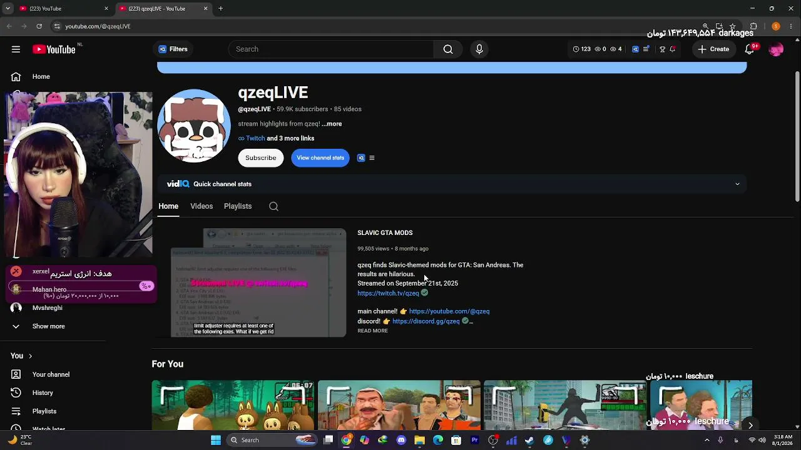Image resolution: width=801 pixels, height=450 pixels.
Task: Open the Chrome tab search dropdown
Action: pos(8,9)
